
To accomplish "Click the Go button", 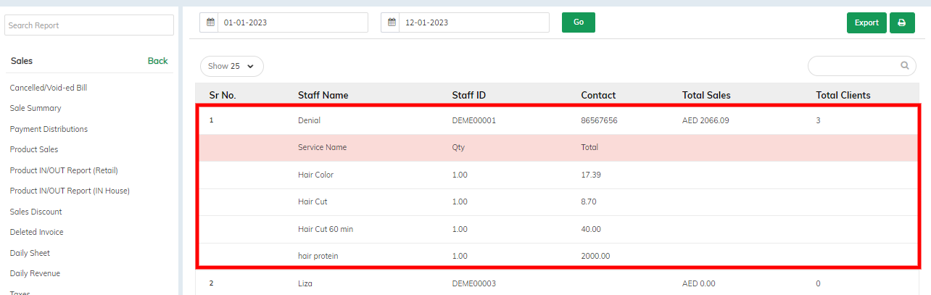I will point(579,22).
